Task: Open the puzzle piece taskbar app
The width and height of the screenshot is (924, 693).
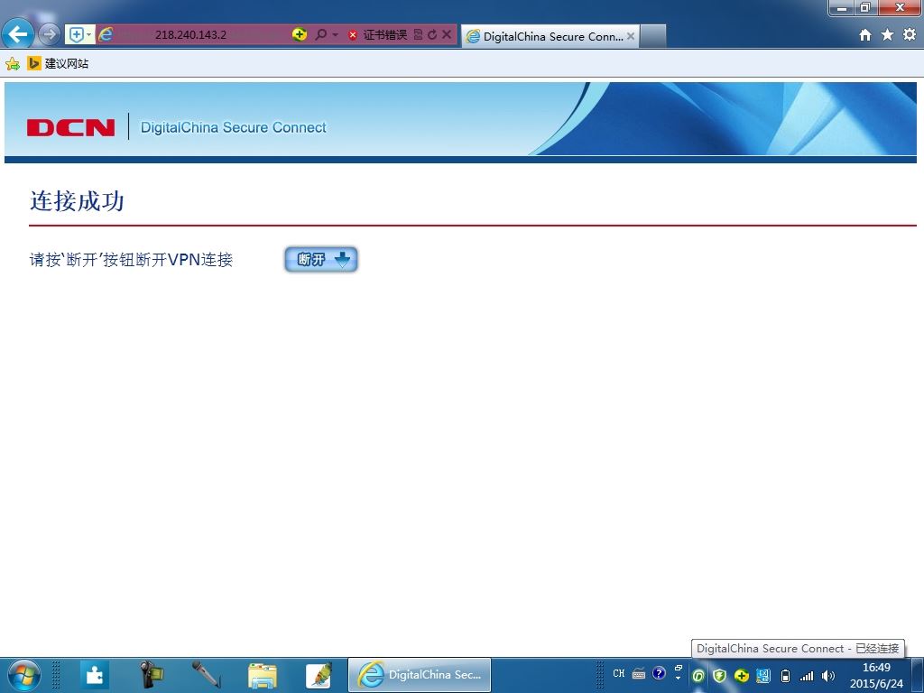Action: pyautogui.click(x=94, y=675)
